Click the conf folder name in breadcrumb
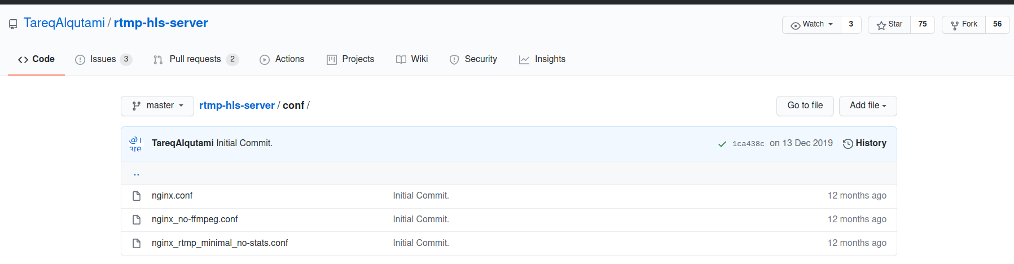This screenshot has width=1014, height=264. point(293,105)
